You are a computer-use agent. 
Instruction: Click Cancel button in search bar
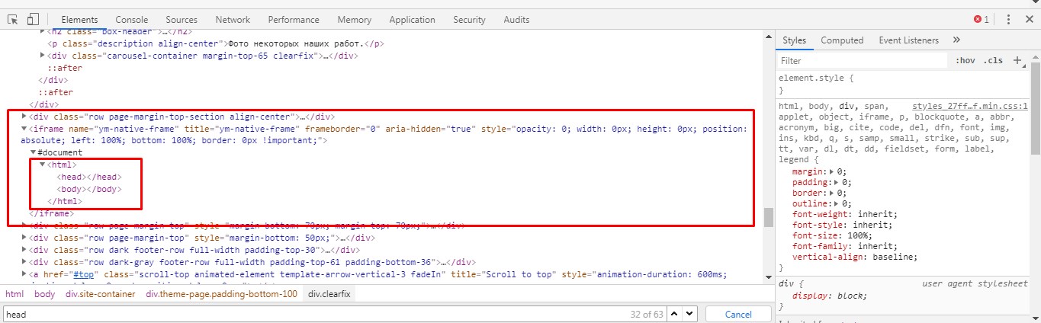pos(737,314)
